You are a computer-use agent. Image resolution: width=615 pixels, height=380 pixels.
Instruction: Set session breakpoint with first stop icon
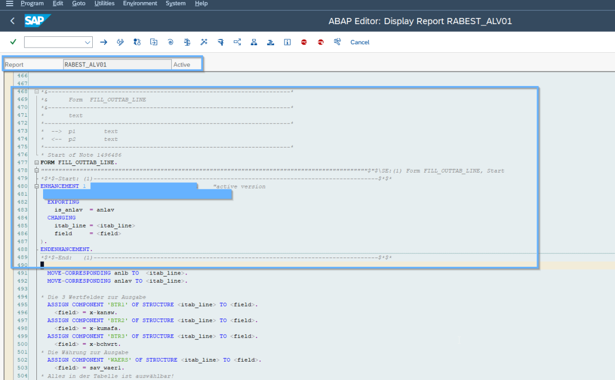coord(304,42)
